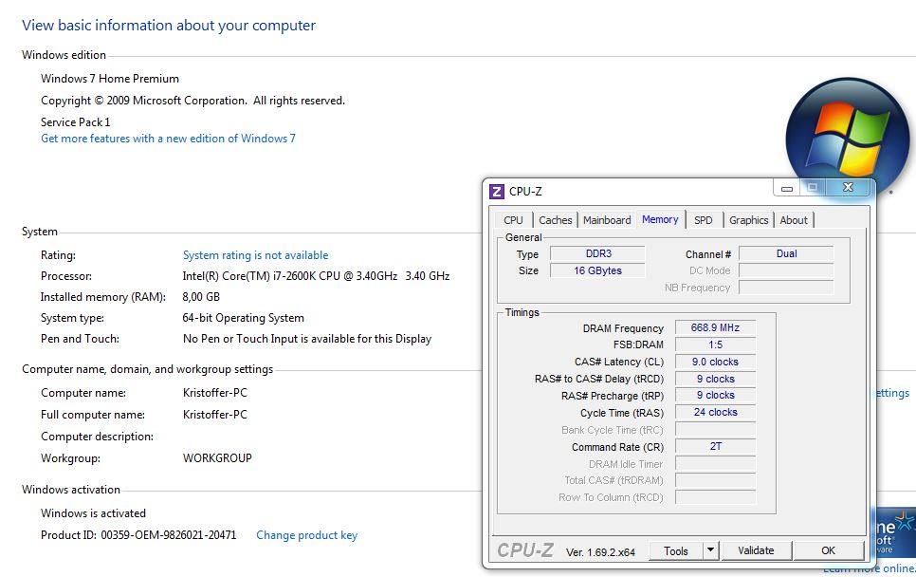The image size is (916, 577).
Task: Open the SPD tab
Action: pyautogui.click(x=703, y=220)
